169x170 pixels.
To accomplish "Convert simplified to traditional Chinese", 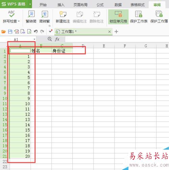I will pyautogui.click(x=45, y=17).
